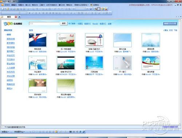Select the heart-shaped template thumbnail
This screenshot has height=138, width=182.
coord(151,63)
